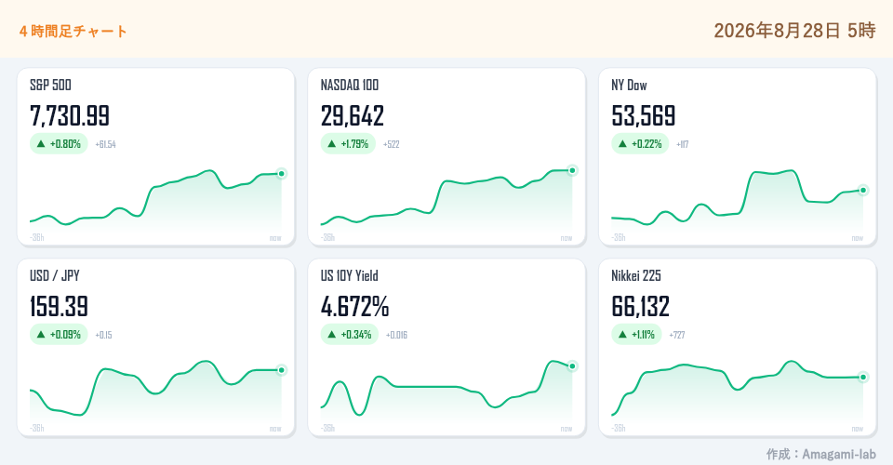Click the now axis label on NASDAQ 100

(x=566, y=238)
